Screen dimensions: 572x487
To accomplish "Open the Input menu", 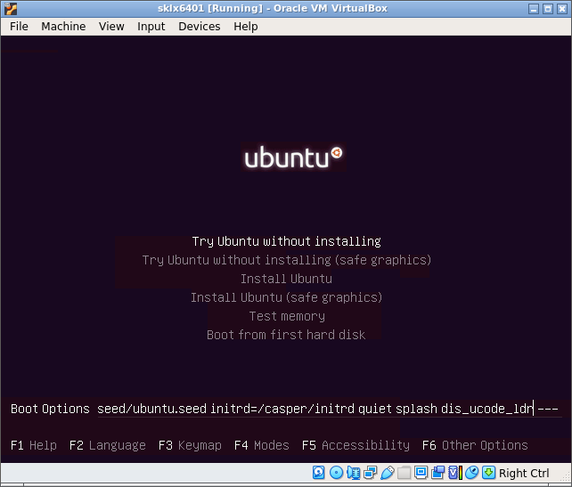I will coord(151,27).
